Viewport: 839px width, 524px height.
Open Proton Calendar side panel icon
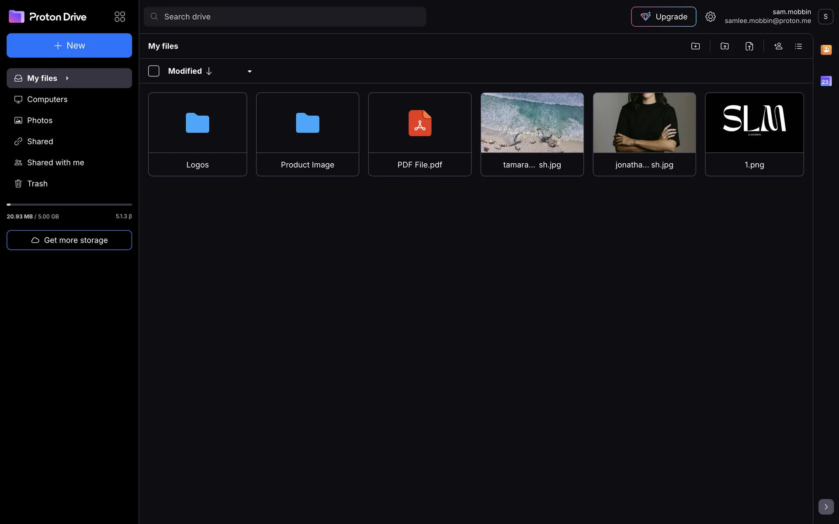tap(826, 81)
